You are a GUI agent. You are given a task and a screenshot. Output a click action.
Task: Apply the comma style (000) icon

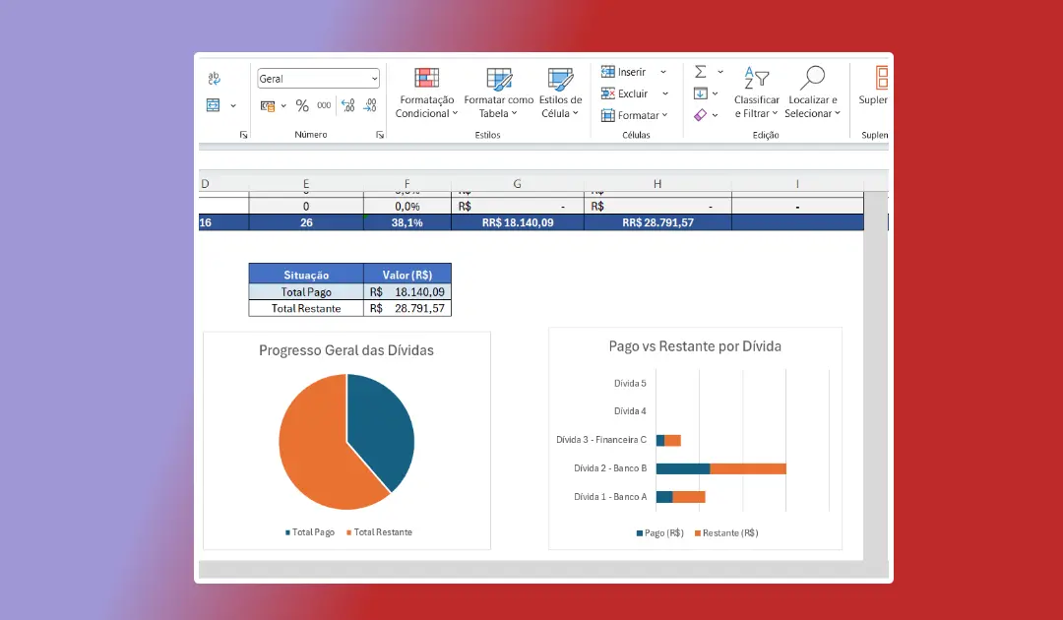point(323,105)
